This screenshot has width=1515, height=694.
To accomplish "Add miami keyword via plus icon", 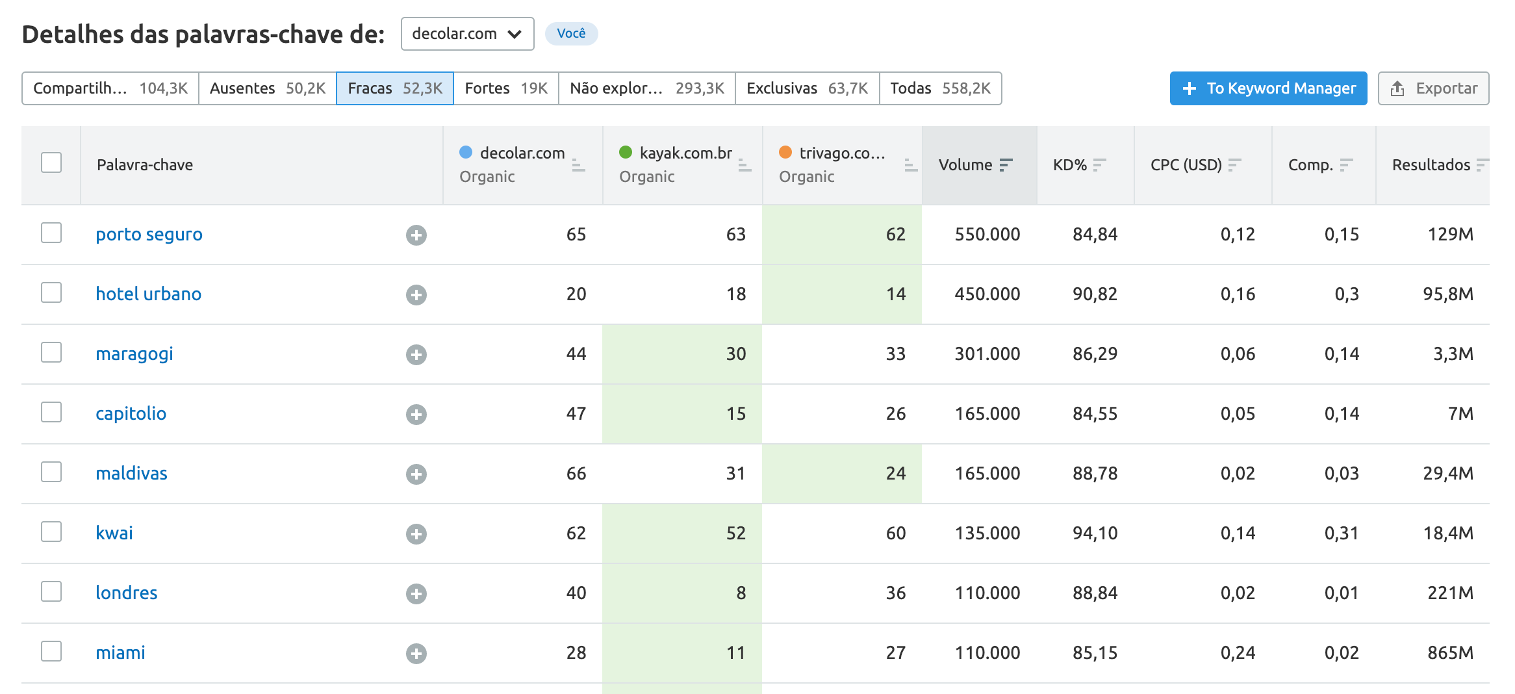I will coord(416,654).
